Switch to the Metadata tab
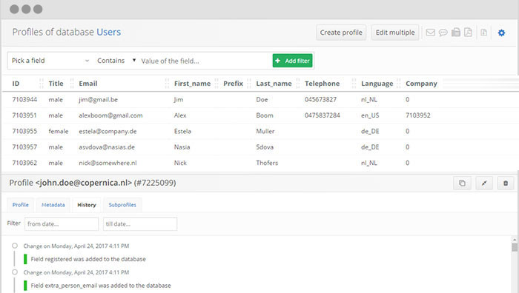Image resolution: width=519 pixels, height=293 pixels. click(x=53, y=205)
